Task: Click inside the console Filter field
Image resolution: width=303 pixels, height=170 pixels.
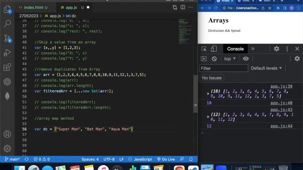Action: coord(224,68)
